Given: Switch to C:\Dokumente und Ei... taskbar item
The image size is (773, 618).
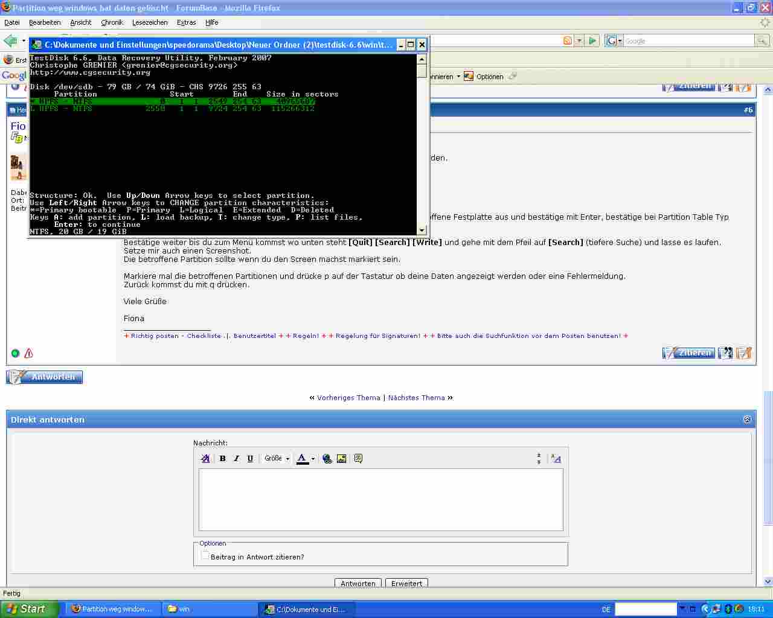Looking at the screenshot, I should pyautogui.click(x=307, y=609).
